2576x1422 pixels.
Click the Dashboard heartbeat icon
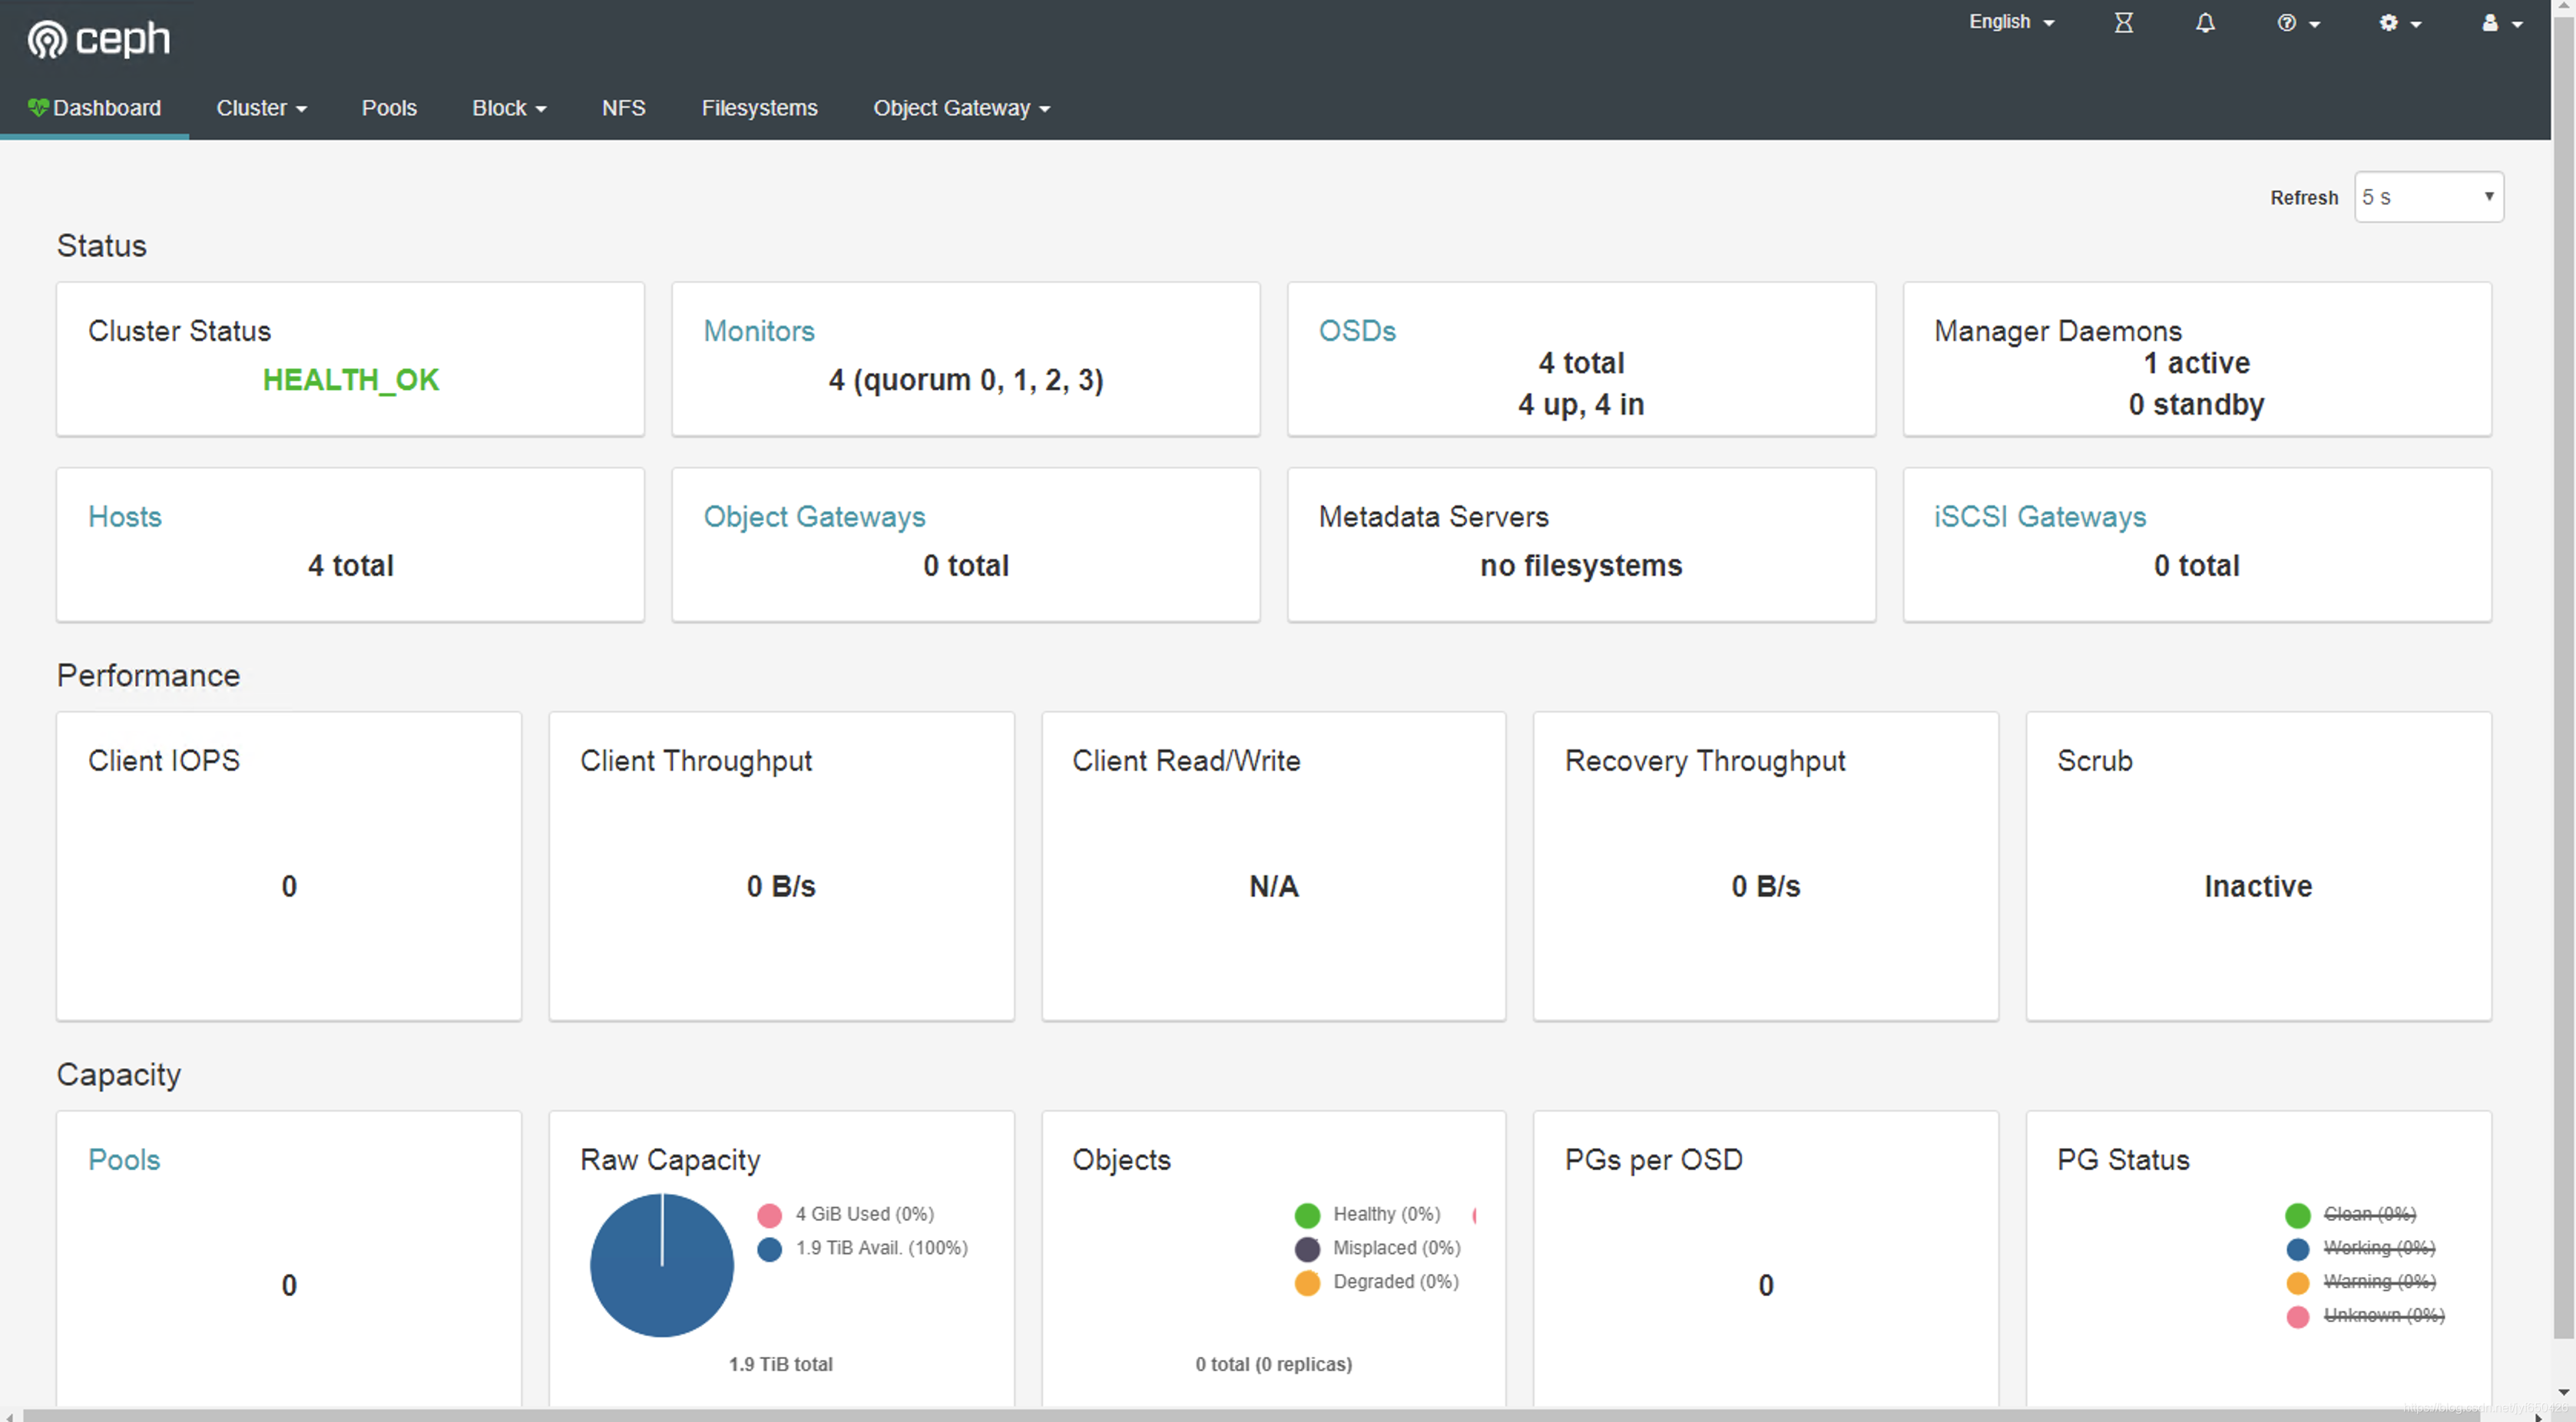38,107
